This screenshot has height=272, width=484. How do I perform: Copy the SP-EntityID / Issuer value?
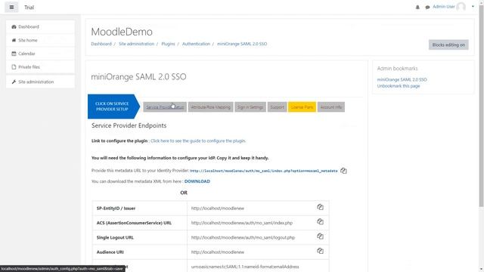click(320, 207)
